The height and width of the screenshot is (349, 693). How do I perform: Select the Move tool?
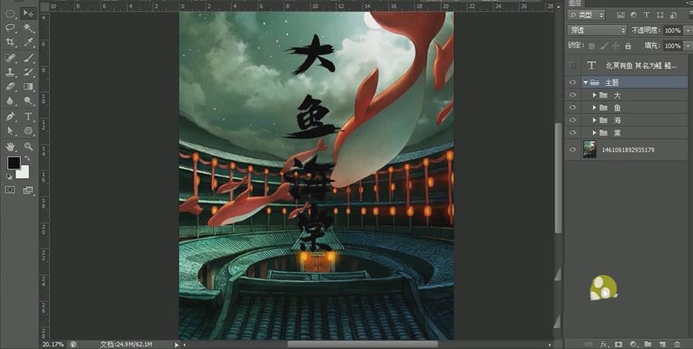(x=29, y=13)
